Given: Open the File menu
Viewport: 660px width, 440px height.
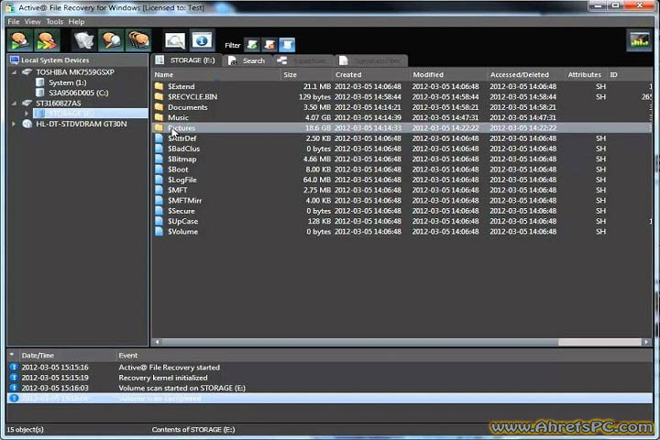Looking at the screenshot, I should pyautogui.click(x=14, y=21).
